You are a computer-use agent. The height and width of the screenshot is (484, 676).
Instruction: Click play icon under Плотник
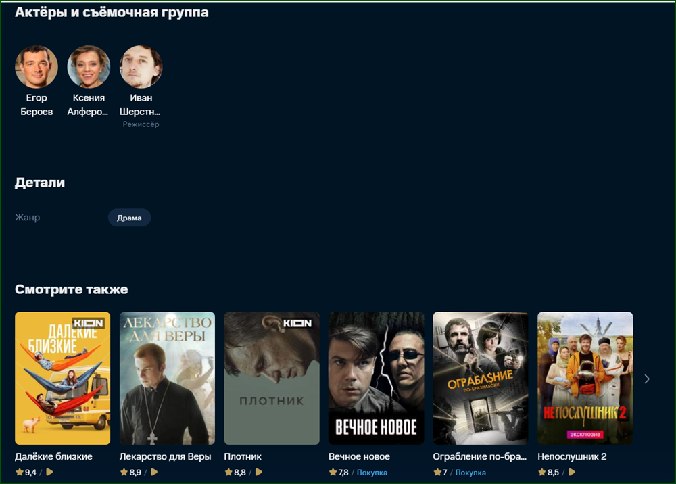[x=259, y=472]
